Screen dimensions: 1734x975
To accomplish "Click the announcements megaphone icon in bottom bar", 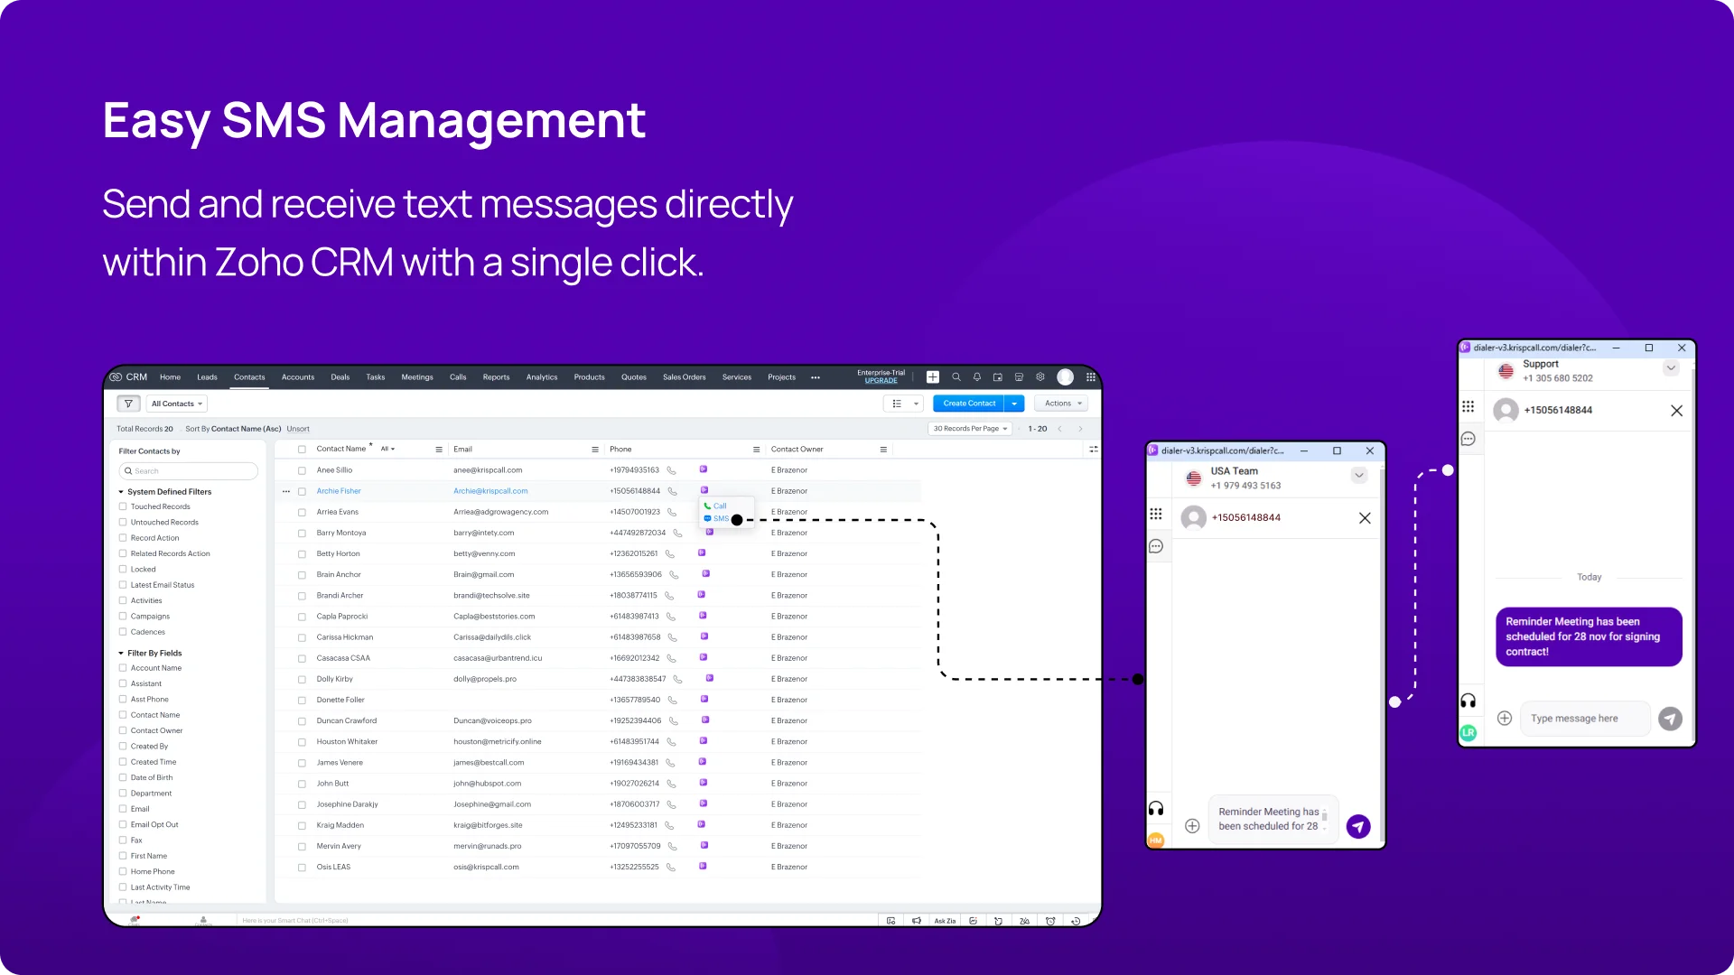I will [917, 921].
